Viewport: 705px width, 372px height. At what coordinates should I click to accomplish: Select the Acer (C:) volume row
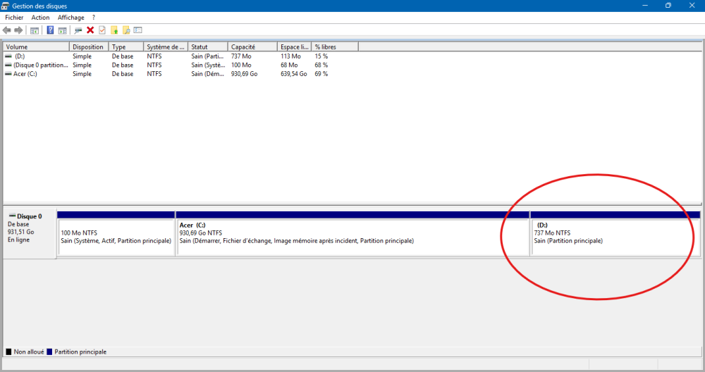25,74
